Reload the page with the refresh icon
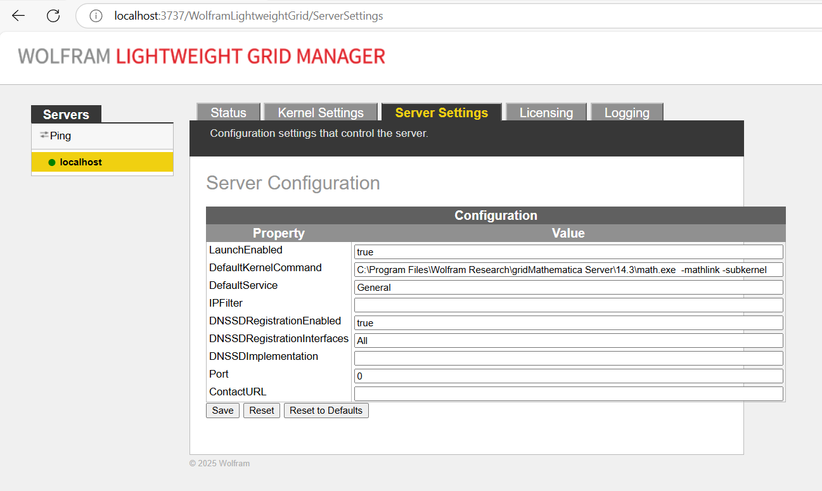The height and width of the screenshot is (491, 822). (x=53, y=16)
